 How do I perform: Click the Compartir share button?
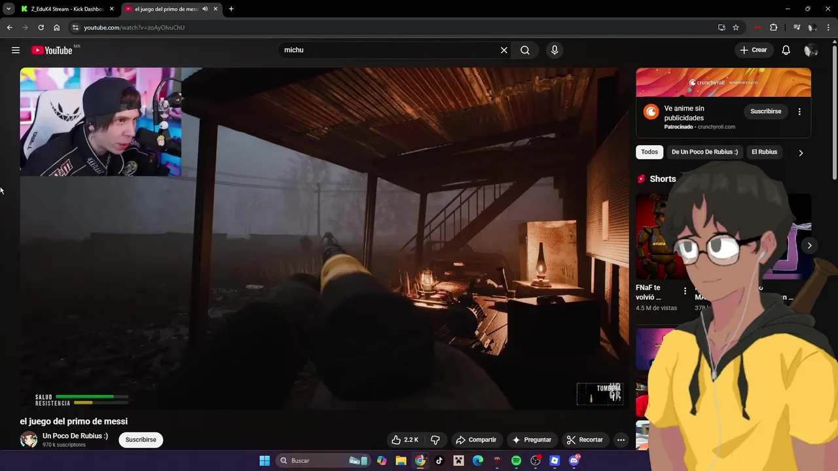pos(476,440)
